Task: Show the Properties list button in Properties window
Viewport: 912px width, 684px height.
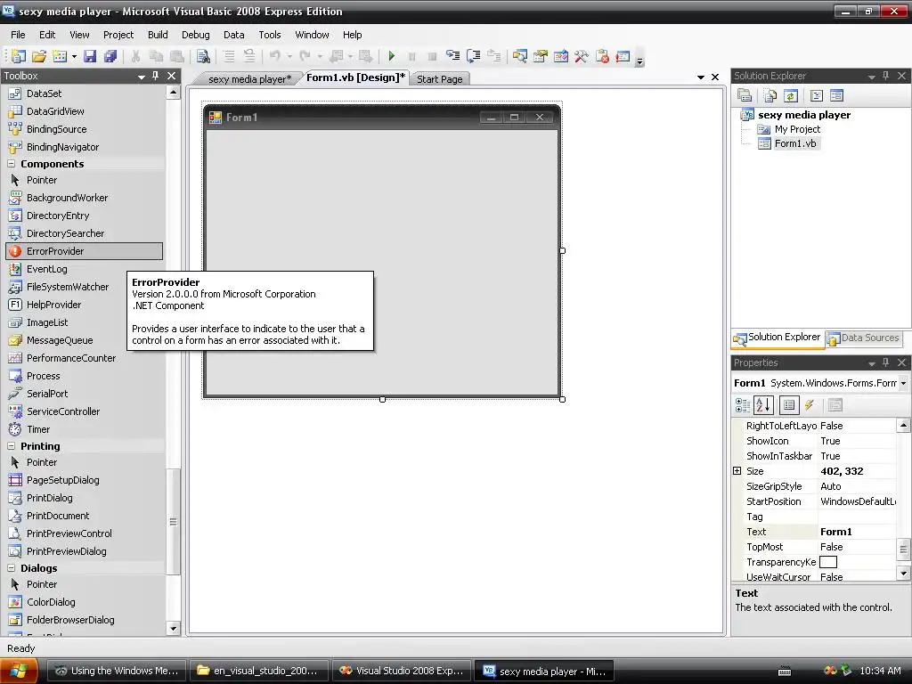Action: (789, 405)
